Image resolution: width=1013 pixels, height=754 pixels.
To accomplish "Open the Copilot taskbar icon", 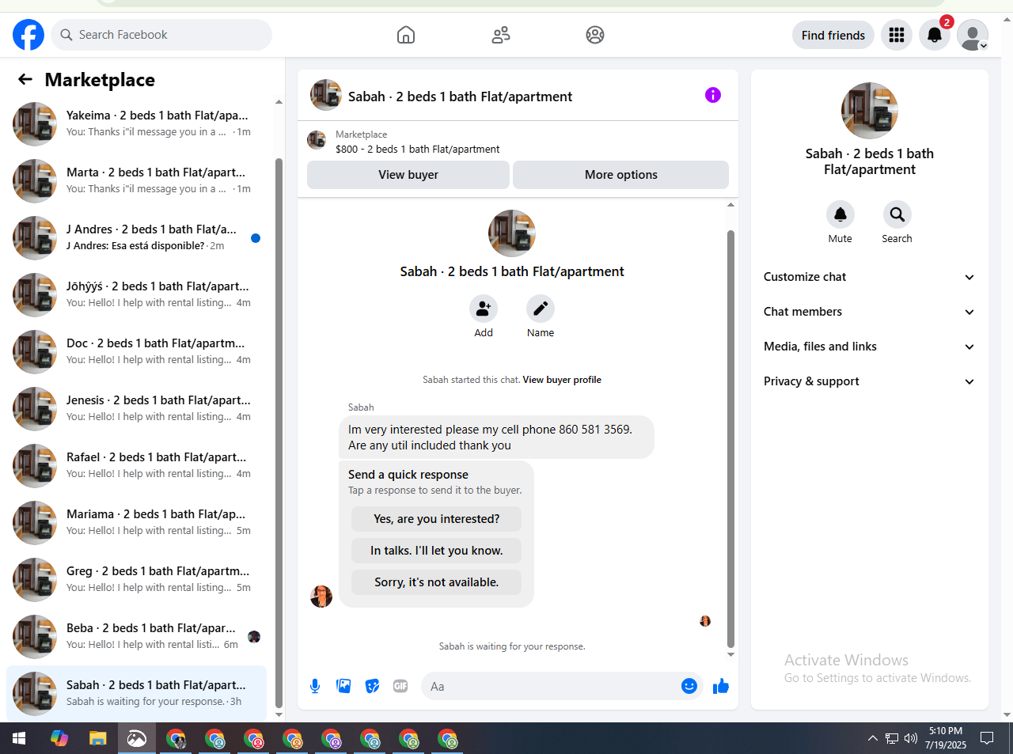I will [59, 738].
